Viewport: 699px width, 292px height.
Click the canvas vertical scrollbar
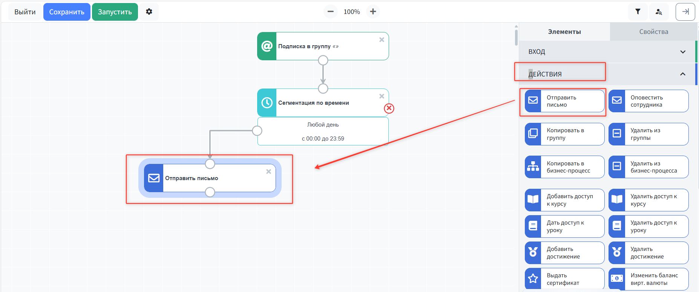tap(516, 38)
